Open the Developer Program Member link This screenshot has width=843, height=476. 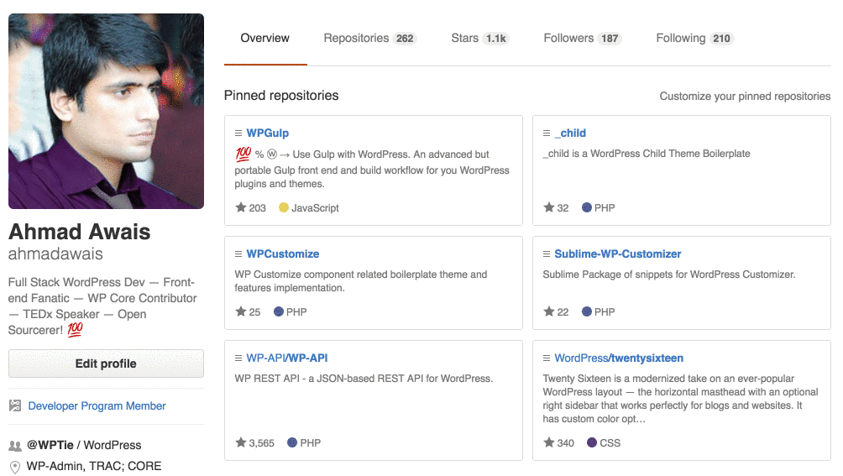click(97, 406)
